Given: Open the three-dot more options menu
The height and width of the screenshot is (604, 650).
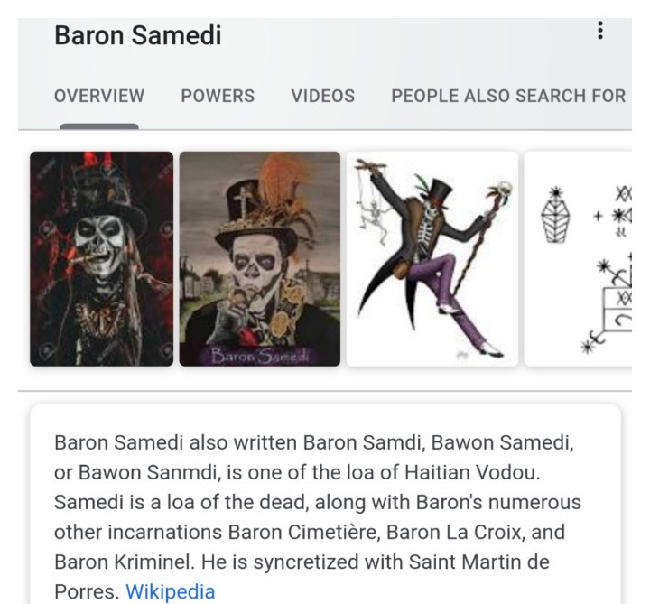Looking at the screenshot, I should (600, 33).
